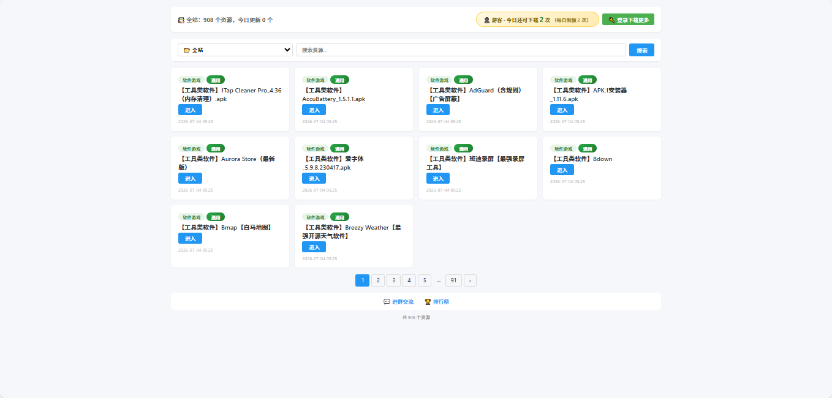Click the Bmap【白马地图】 title
Viewport: 832px width, 398px height.
(x=225, y=227)
